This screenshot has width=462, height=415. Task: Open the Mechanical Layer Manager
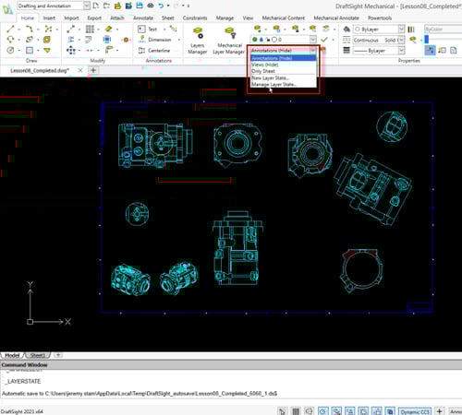229,41
